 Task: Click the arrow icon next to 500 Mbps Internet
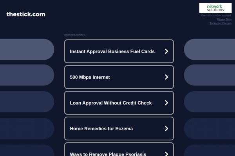pyautogui.click(x=166, y=77)
